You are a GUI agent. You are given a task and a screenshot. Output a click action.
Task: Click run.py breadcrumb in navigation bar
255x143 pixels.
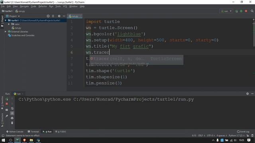click(x=20, y=11)
